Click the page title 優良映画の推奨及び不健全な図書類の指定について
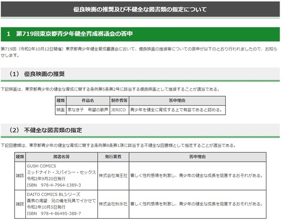This screenshot has width=283, height=221. [140, 9]
